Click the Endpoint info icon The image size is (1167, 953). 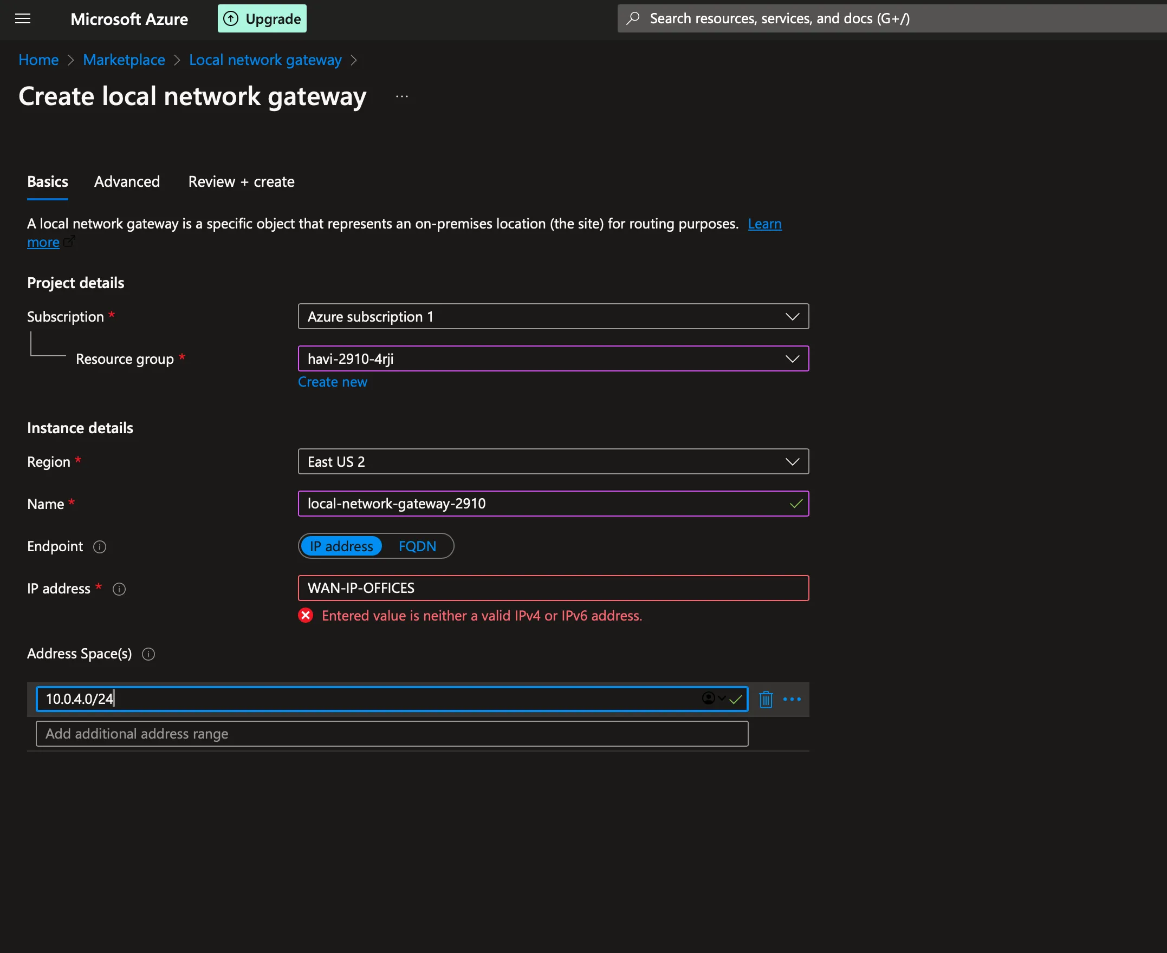coord(99,547)
